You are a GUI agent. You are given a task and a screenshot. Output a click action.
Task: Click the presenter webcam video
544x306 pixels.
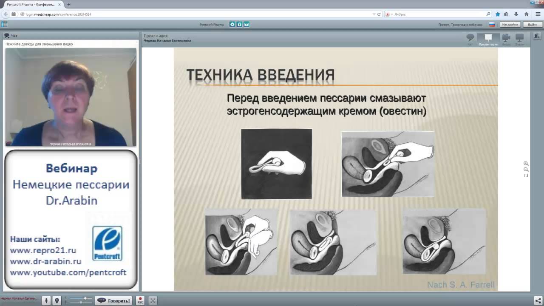[71, 97]
